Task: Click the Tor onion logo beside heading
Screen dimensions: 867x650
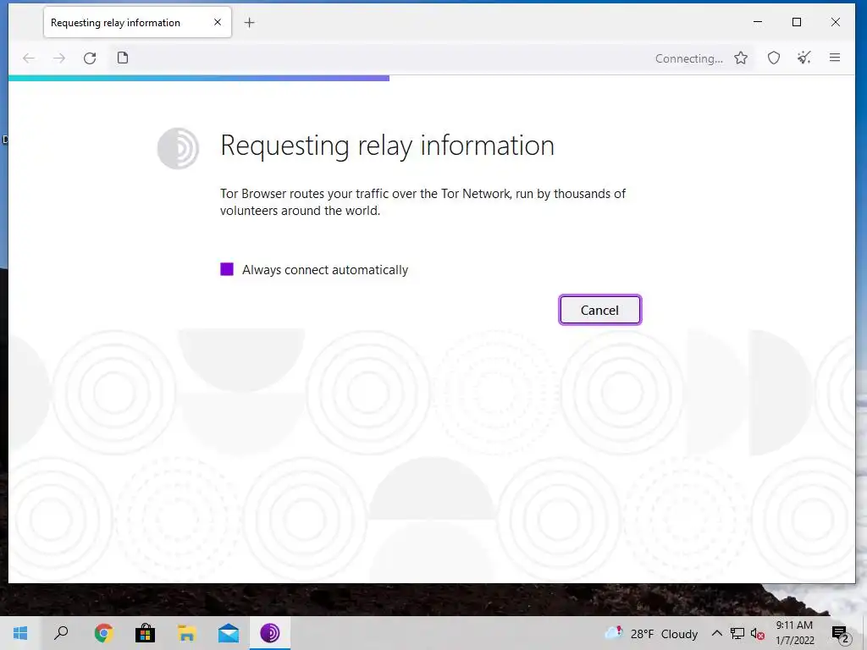Action: (178, 148)
